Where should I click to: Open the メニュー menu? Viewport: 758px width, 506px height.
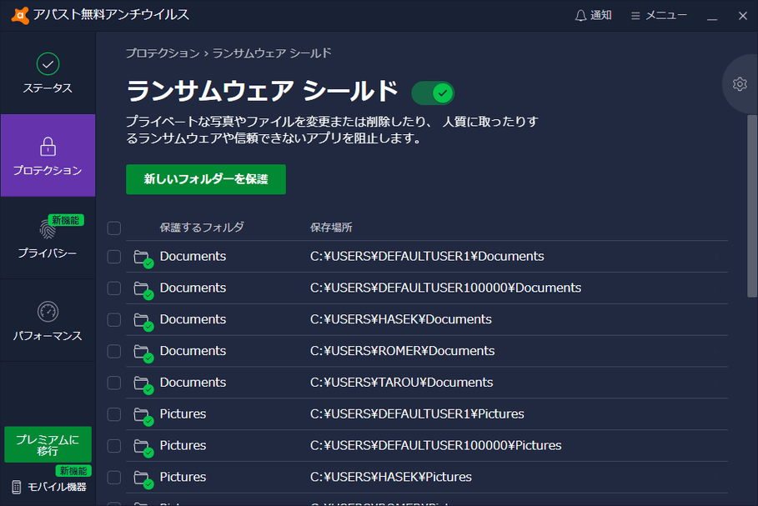(659, 16)
